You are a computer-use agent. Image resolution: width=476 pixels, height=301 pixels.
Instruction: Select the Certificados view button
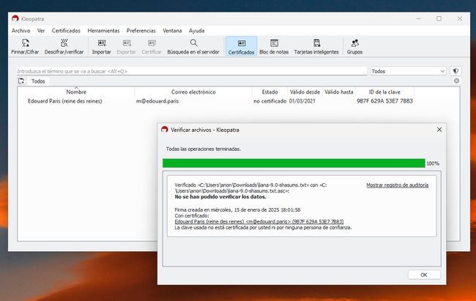click(x=241, y=47)
